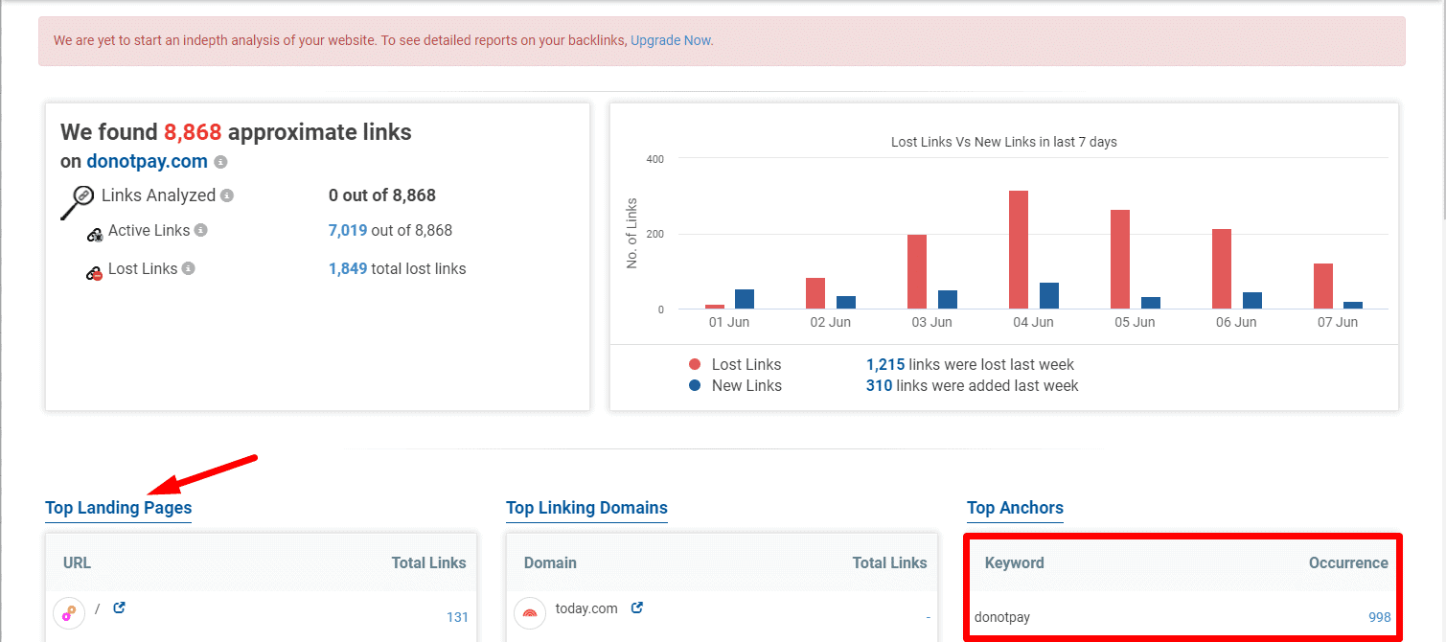The width and height of the screenshot is (1446, 642).
Task: Click the 02 Jun new links bar
Action: 846,303
